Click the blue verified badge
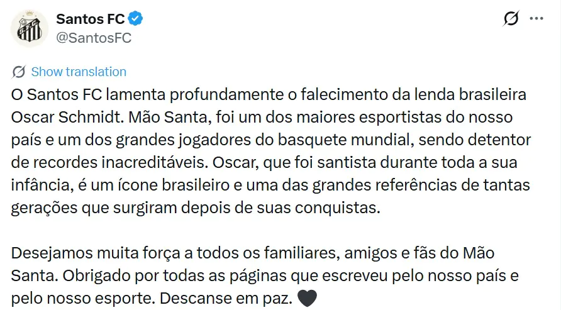 click(x=136, y=19)
